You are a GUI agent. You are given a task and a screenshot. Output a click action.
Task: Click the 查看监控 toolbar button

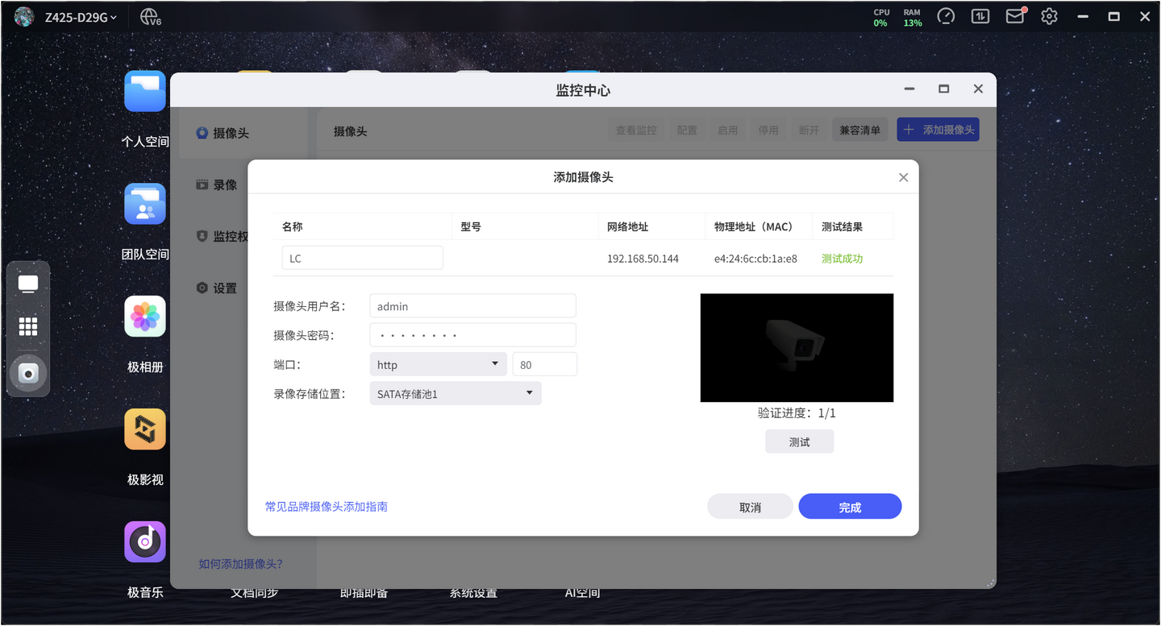tap(636, 130)
